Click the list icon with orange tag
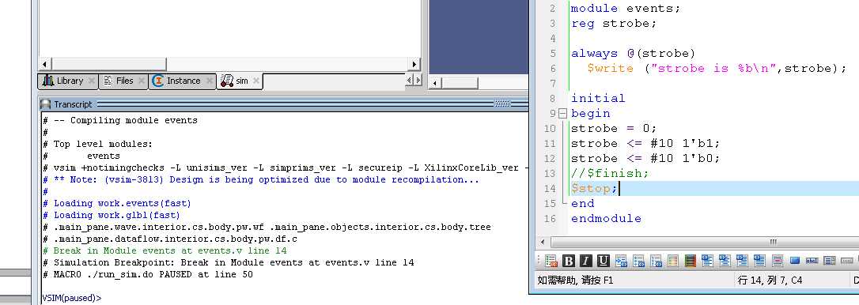Viewport: 859px width, 305px height. pyautogui.click(x=551, y=261)
